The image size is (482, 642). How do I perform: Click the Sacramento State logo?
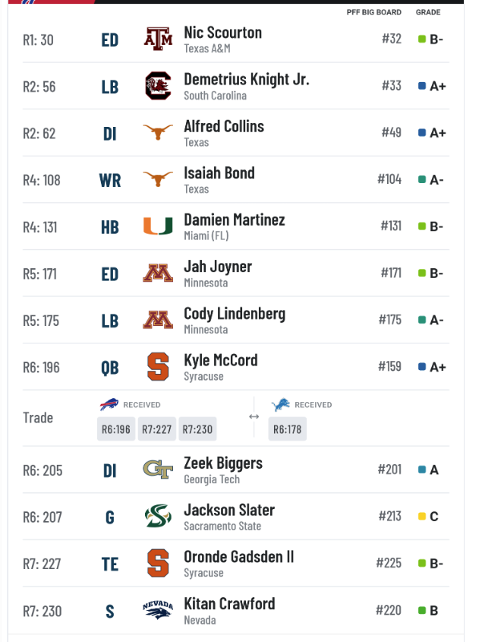pos(158,516)
